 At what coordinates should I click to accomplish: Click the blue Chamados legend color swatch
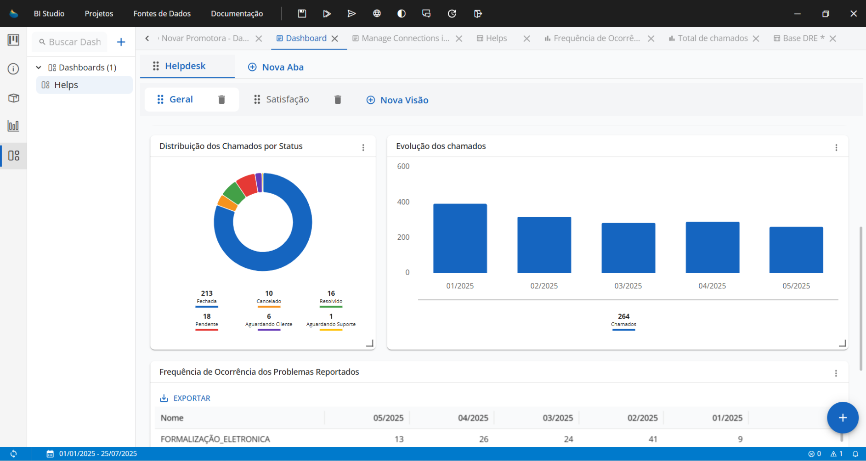(x=623, y=330)
